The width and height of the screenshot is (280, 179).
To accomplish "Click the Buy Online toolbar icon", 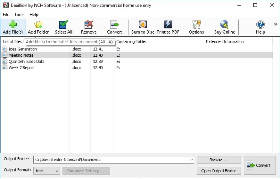I will (224, 24).
